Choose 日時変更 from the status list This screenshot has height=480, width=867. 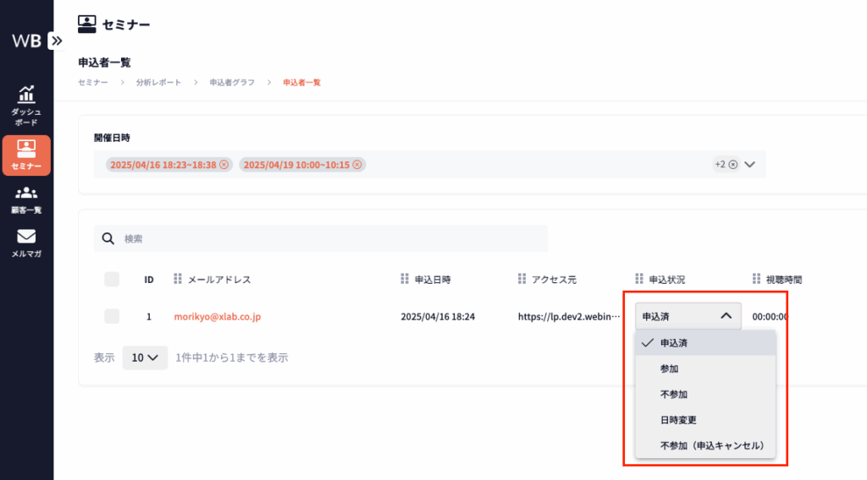[x=678, y=419]
